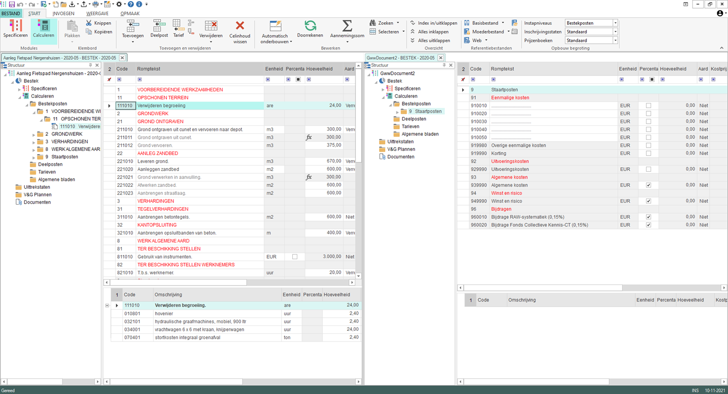Switch to the OPMAAK ribbon tab
Image resolution: width=728 pixels, height=394 pixels.
tap(130, 14)
